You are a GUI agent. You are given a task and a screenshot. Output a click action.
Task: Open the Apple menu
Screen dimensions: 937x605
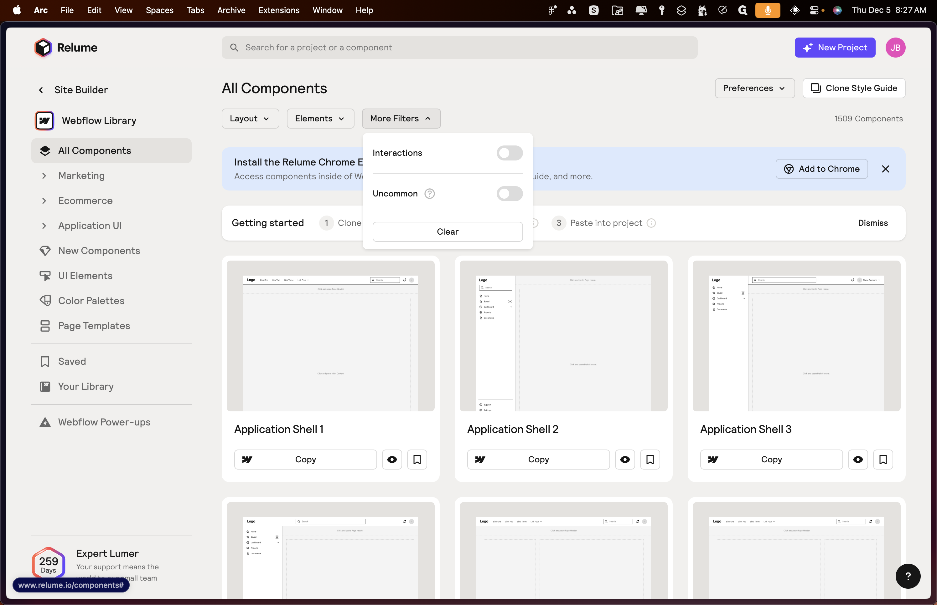[17, 10]
